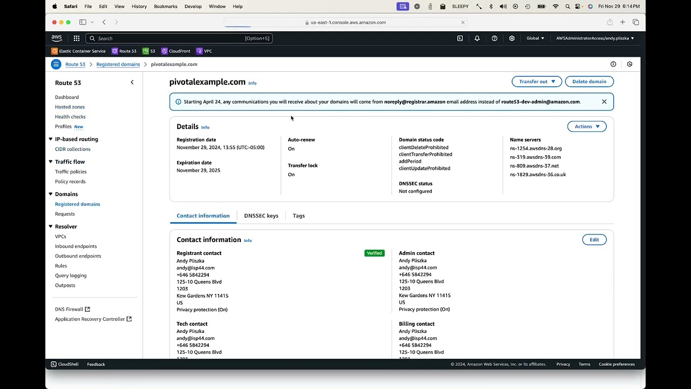Click the Delete domain button
This screenshot has width=691, height=389.
[589, 82]
